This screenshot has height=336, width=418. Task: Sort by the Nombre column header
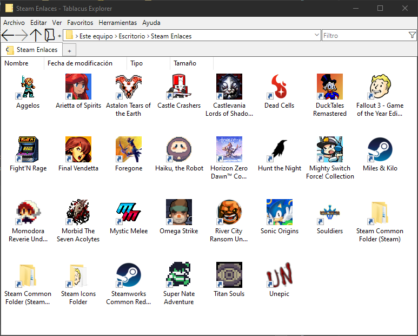[22, 63]
